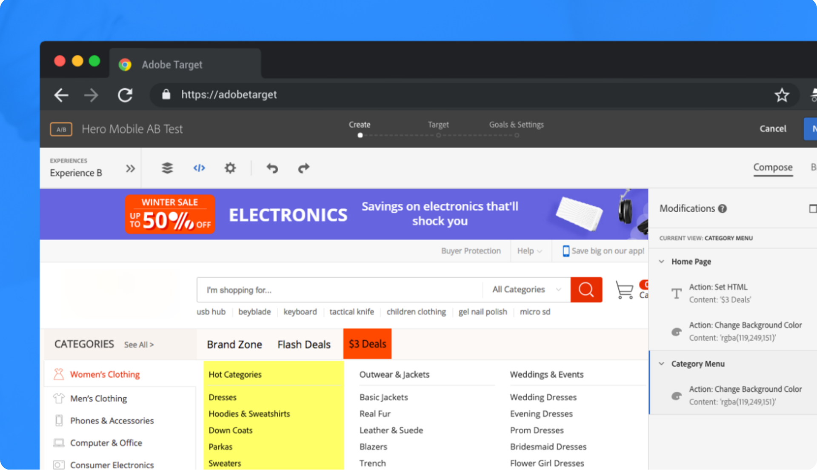Switch to the Compose tab
This screenshot has width=817, height=470.
tap(773, 167)
